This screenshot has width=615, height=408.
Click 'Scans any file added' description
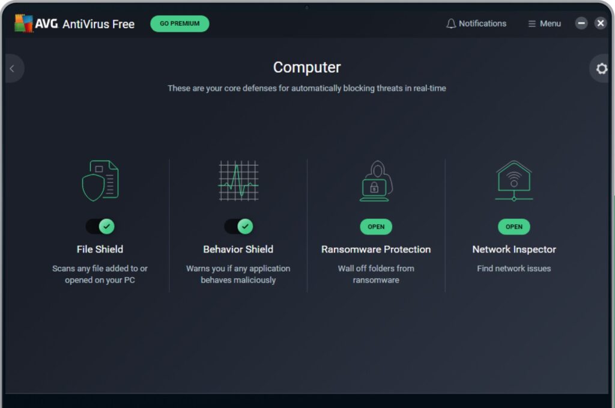(100, 274)
